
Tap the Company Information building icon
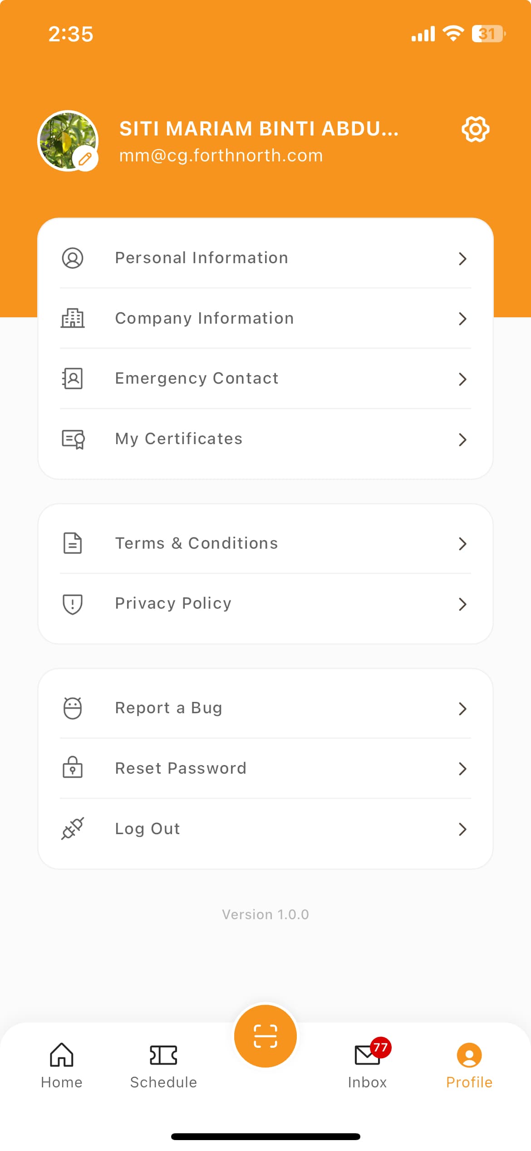pyautogui.click(x=73, y=318)
